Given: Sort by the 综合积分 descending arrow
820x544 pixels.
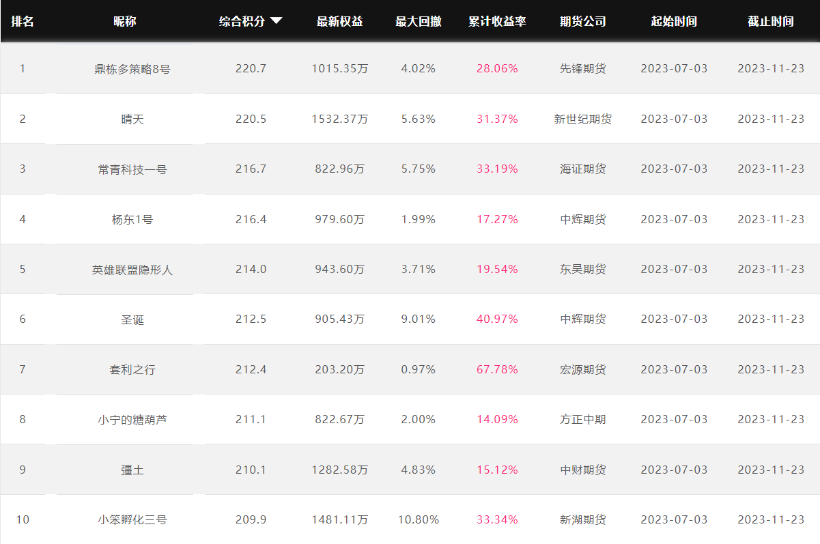Looking at the screenshot, I should (x=276, y=21).
